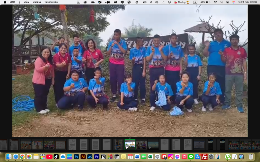This screenshot has height=162, width=260.
Task: Launch TikTok from the dock
Action: tap(56, 157)
